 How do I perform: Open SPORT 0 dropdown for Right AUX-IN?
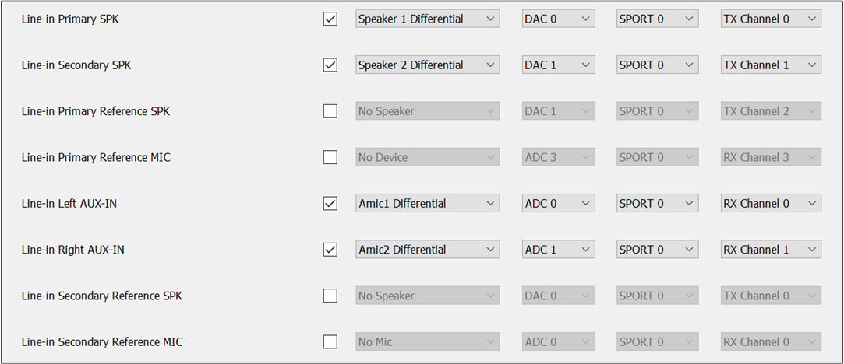[657, 250]
